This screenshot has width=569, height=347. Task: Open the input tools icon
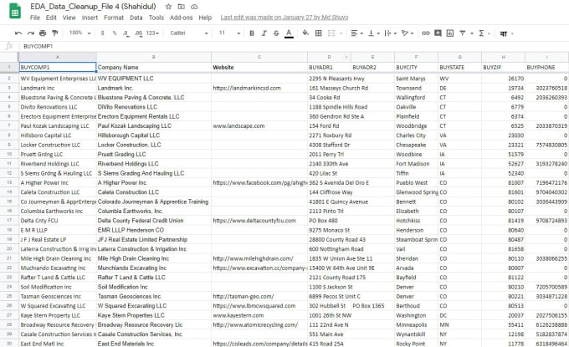[x=503, y=33]
